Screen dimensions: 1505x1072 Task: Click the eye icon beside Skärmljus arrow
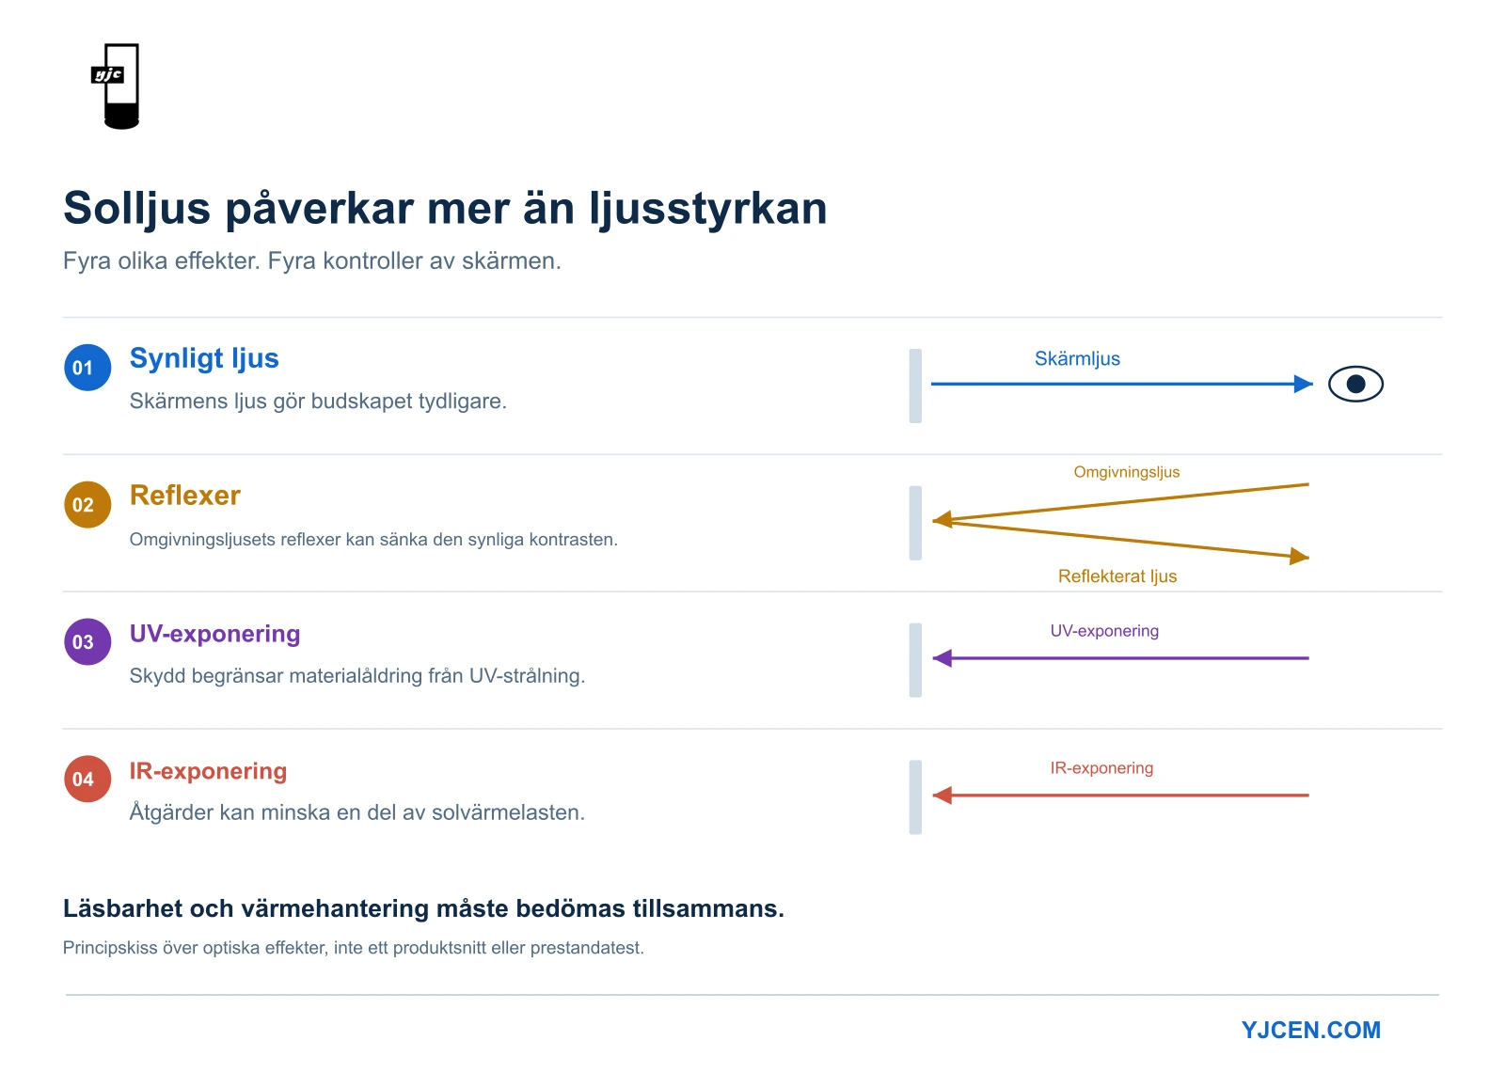[1355, 384]
